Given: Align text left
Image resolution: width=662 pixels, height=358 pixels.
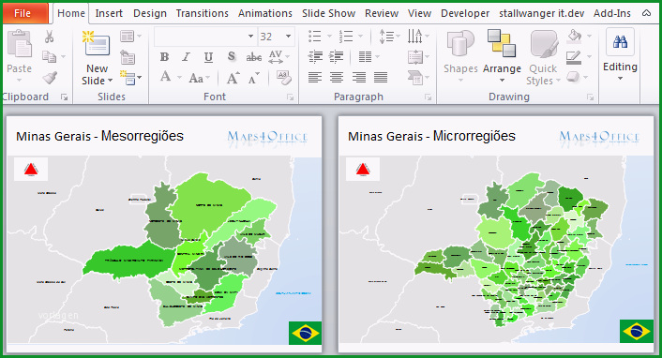Looking at the screenshot, I should [x=315, y=77].
